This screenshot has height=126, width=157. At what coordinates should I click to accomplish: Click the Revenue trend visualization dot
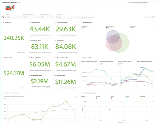point(81,58)
